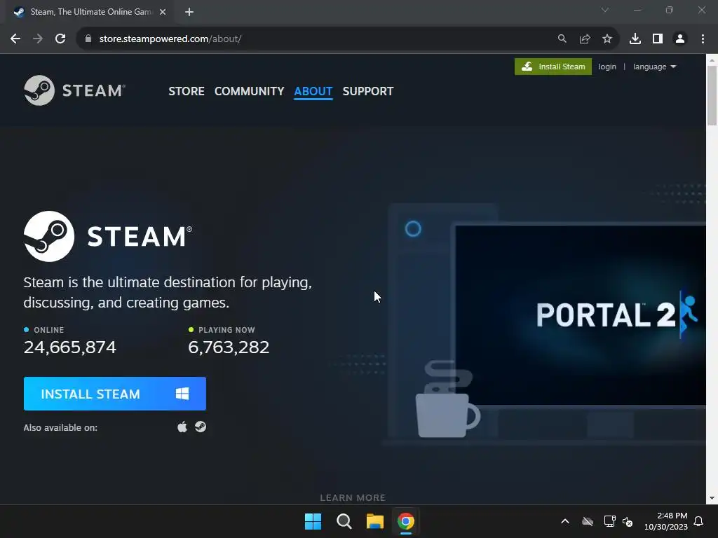The height and width of the screenshot is (538, 718).
Task: Click the share page icon
Action: click(585, 39)
